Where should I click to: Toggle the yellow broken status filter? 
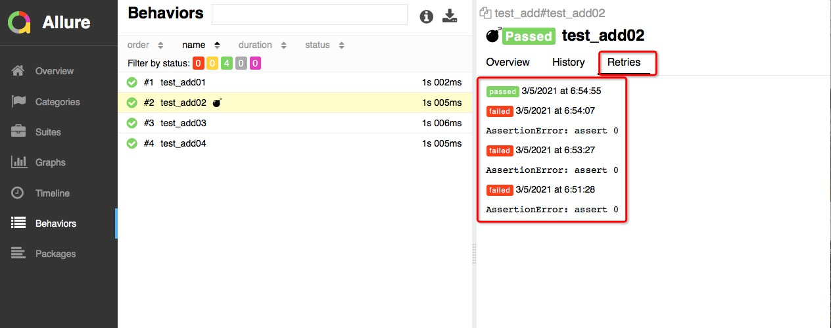click(212, 64)
